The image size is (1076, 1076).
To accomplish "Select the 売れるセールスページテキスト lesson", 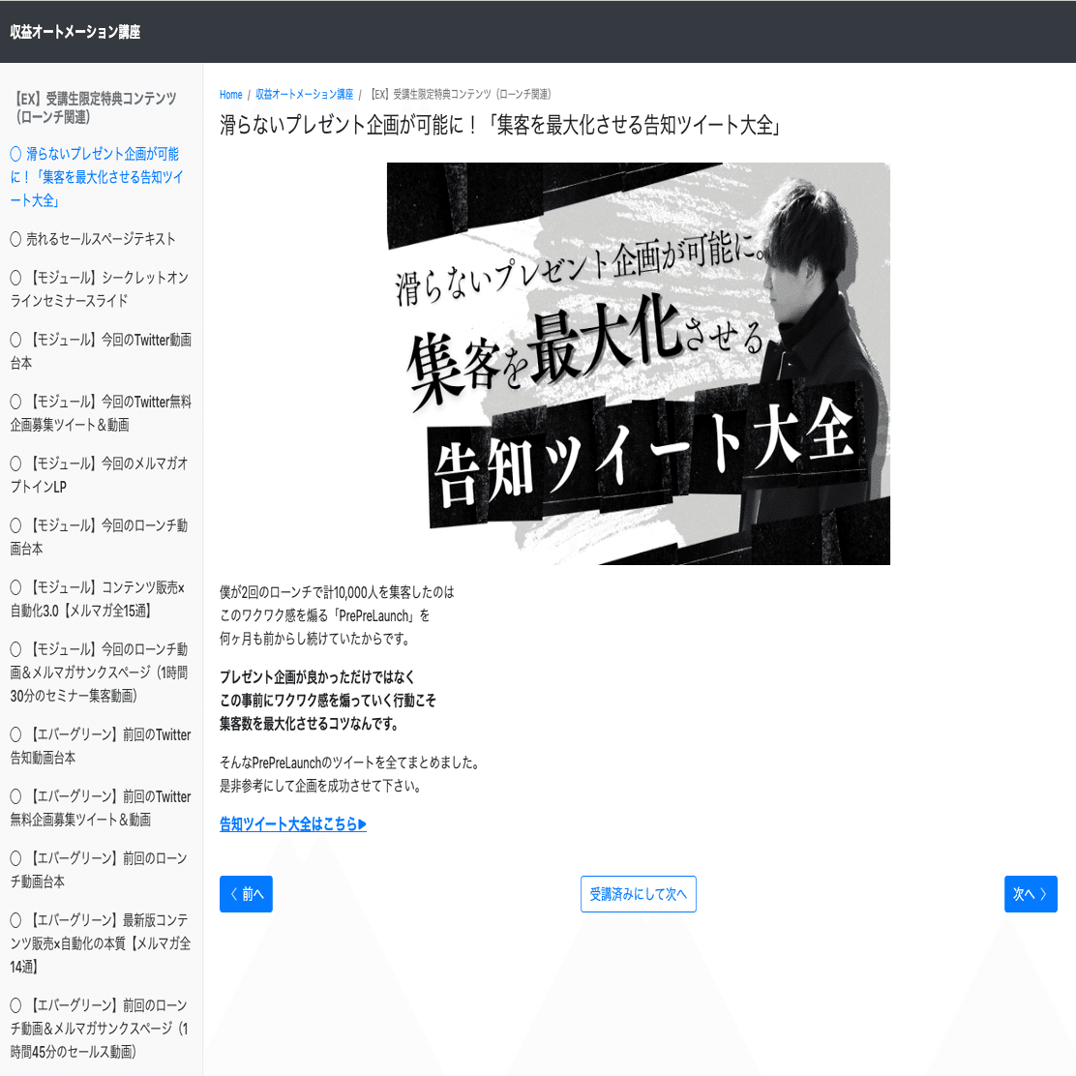I will coord(102,238).
